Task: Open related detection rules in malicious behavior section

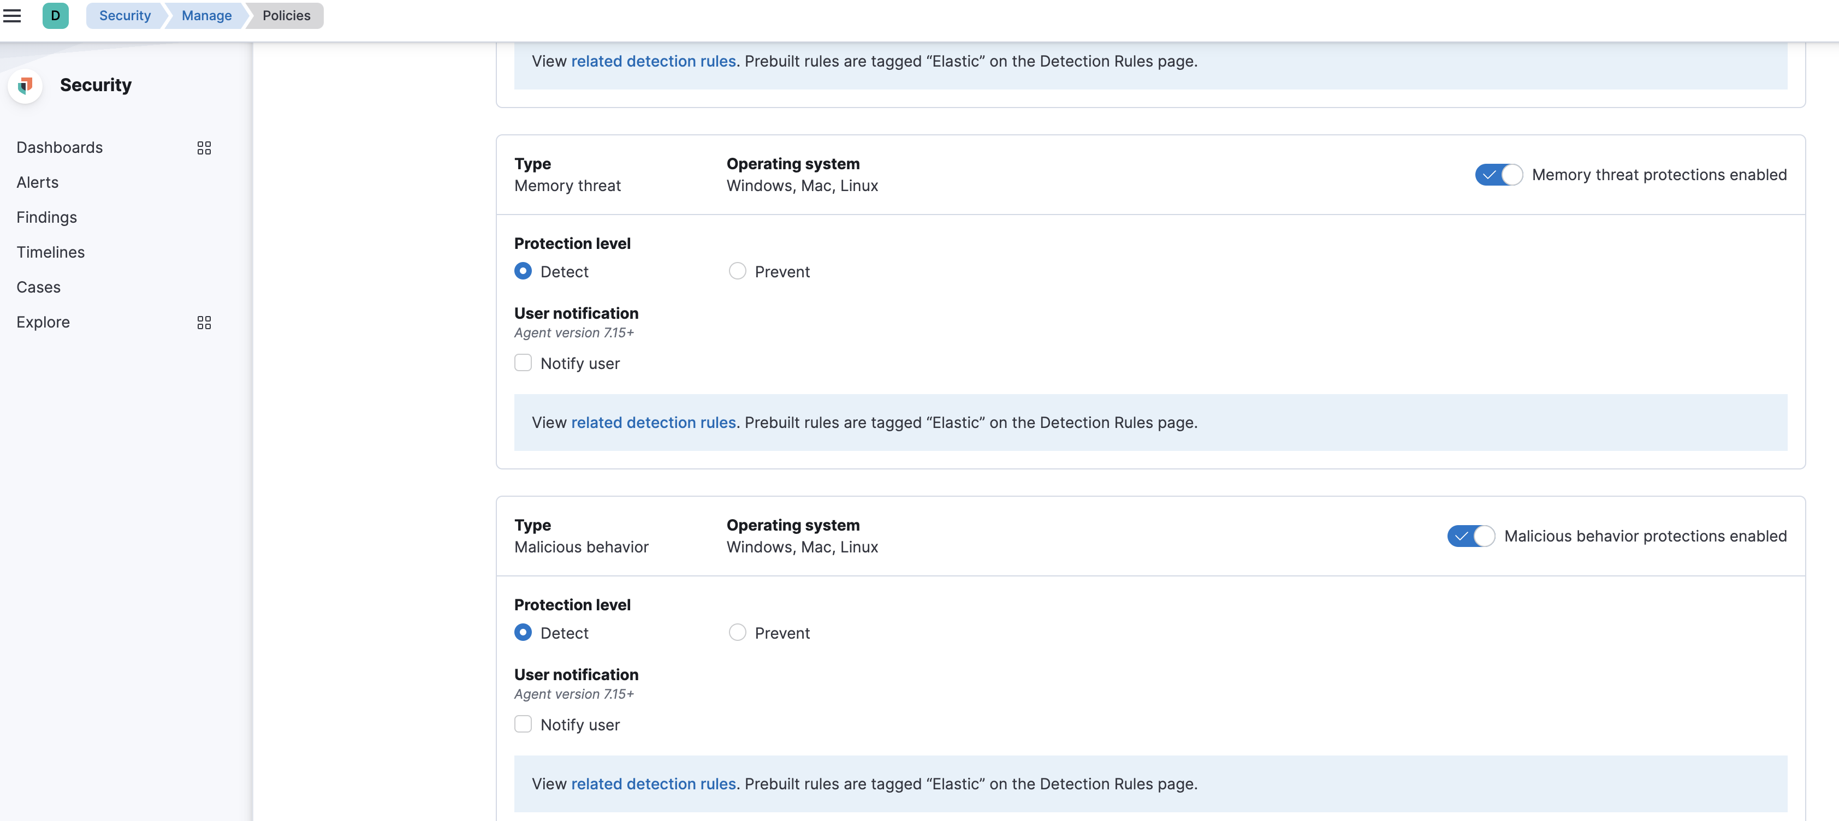Action: [653, 784]
